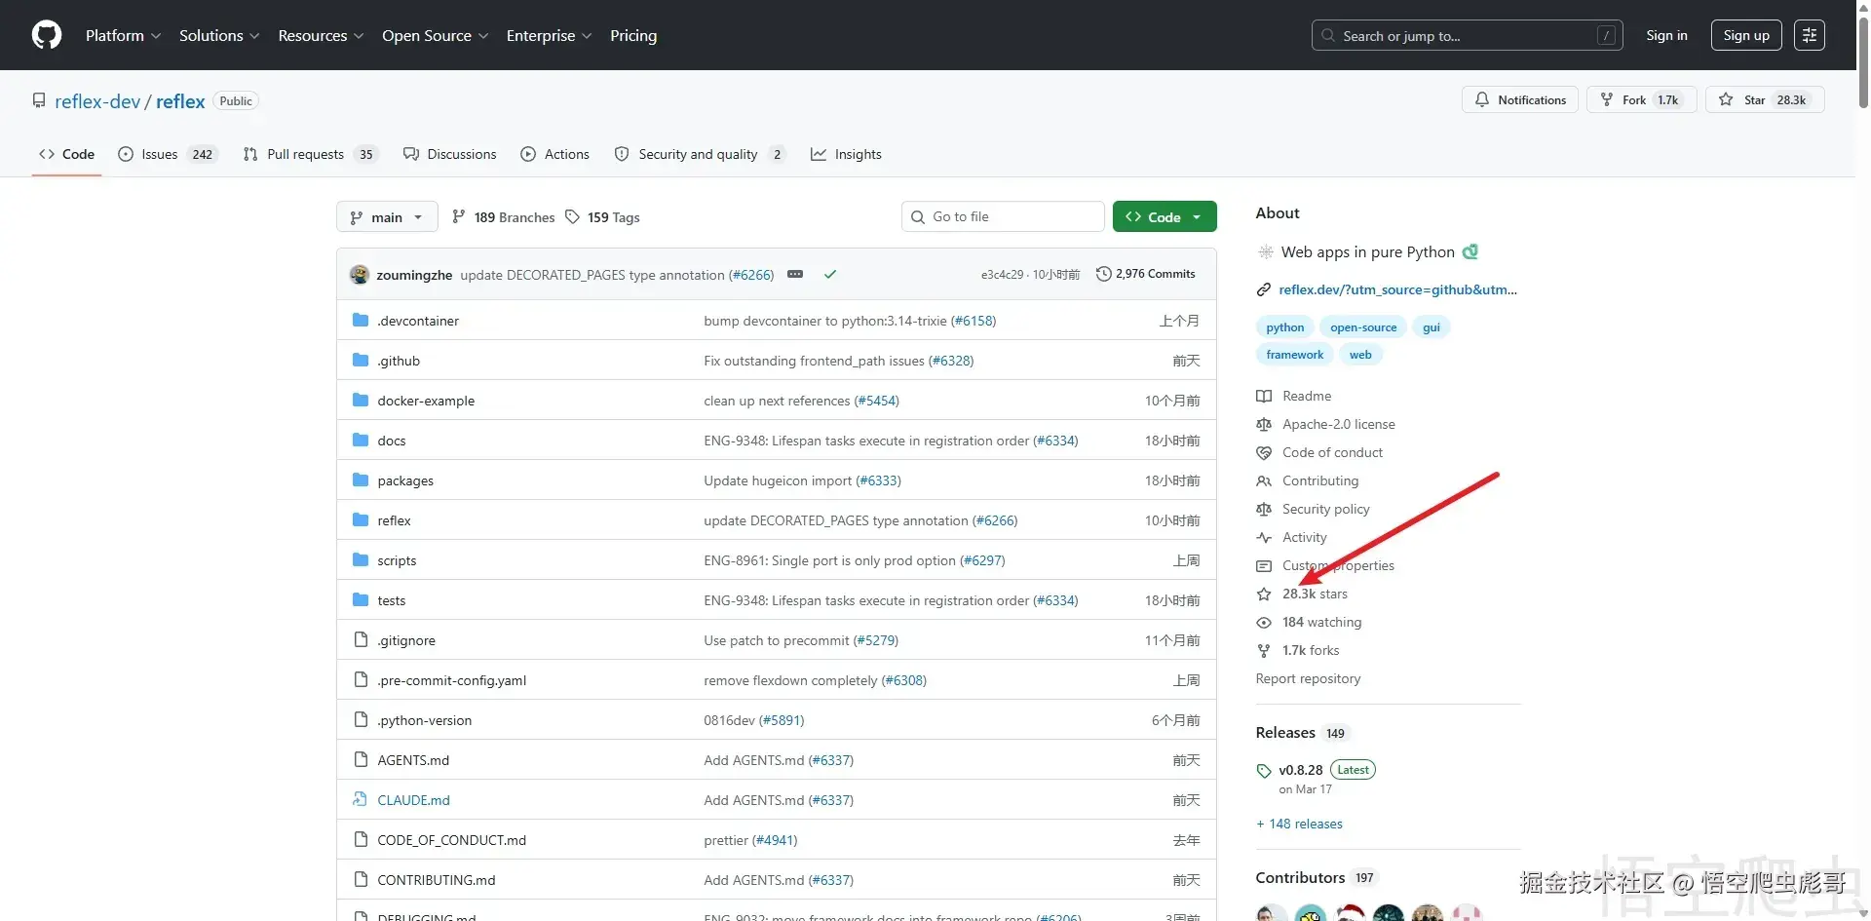Click the zoumingzhe avatar in the commit row
Image resolution: width=1871 pixels, height=921 pixels.
coord(360,275)
